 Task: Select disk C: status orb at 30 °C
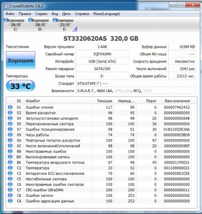coord(6,20)
